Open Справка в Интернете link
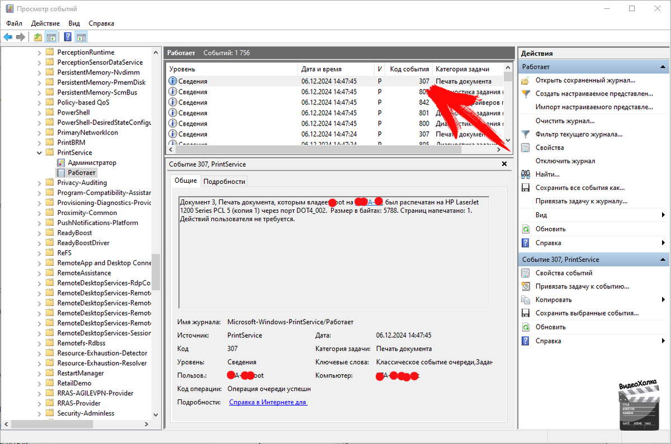 pos(268,402)
